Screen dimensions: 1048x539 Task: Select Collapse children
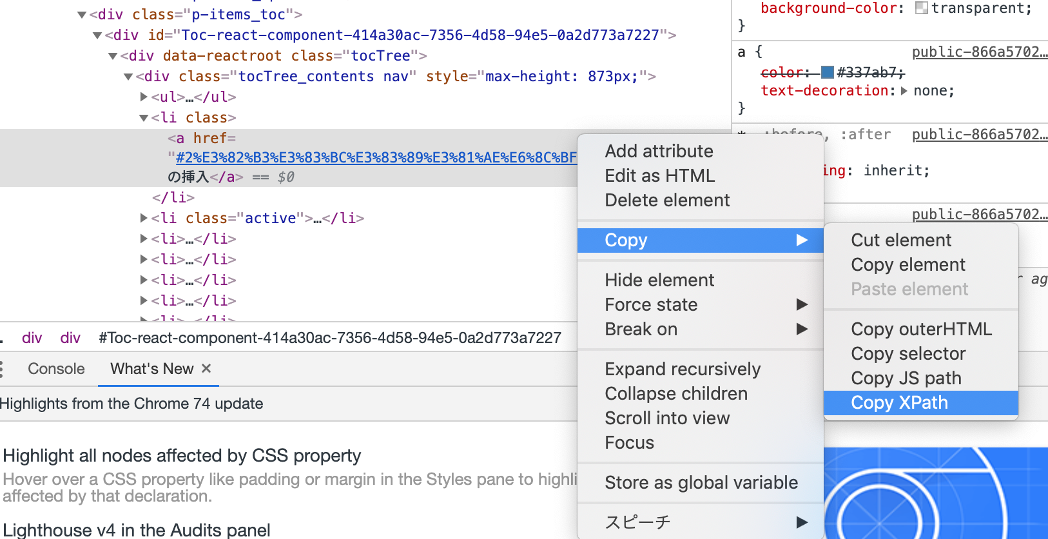tap(700, 393)
